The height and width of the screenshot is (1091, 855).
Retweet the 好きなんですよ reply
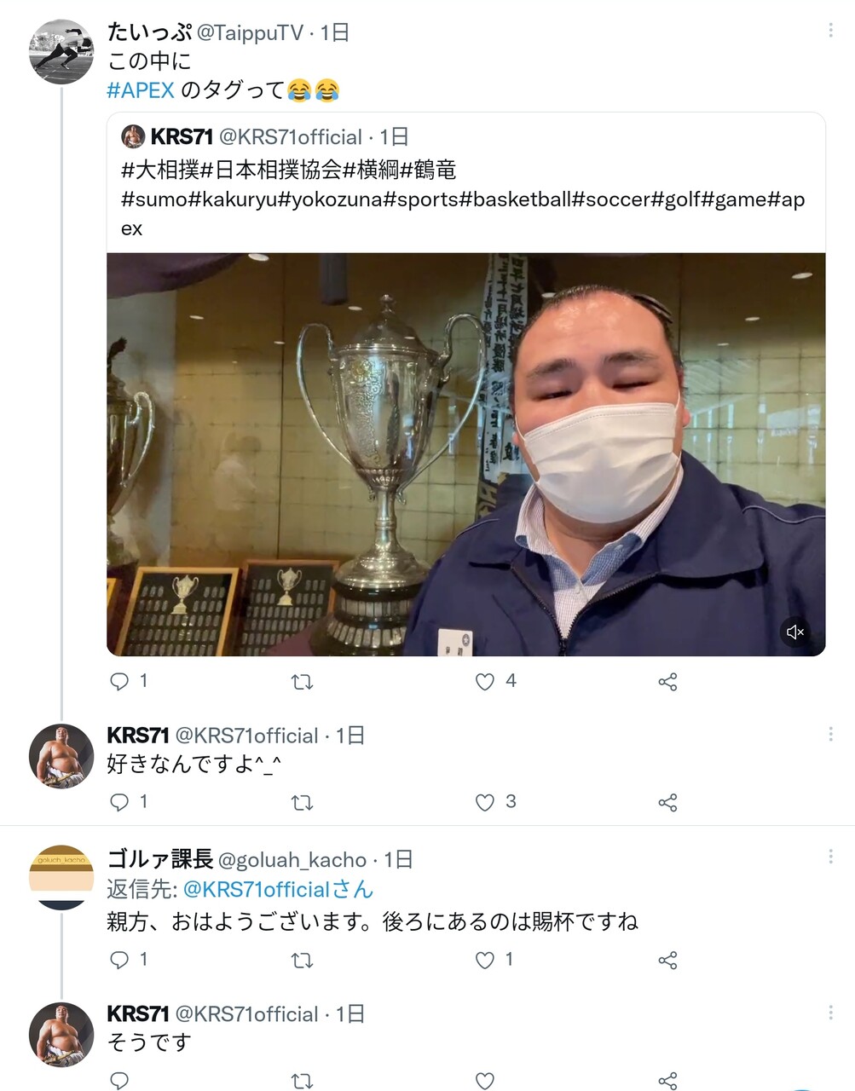303,802
